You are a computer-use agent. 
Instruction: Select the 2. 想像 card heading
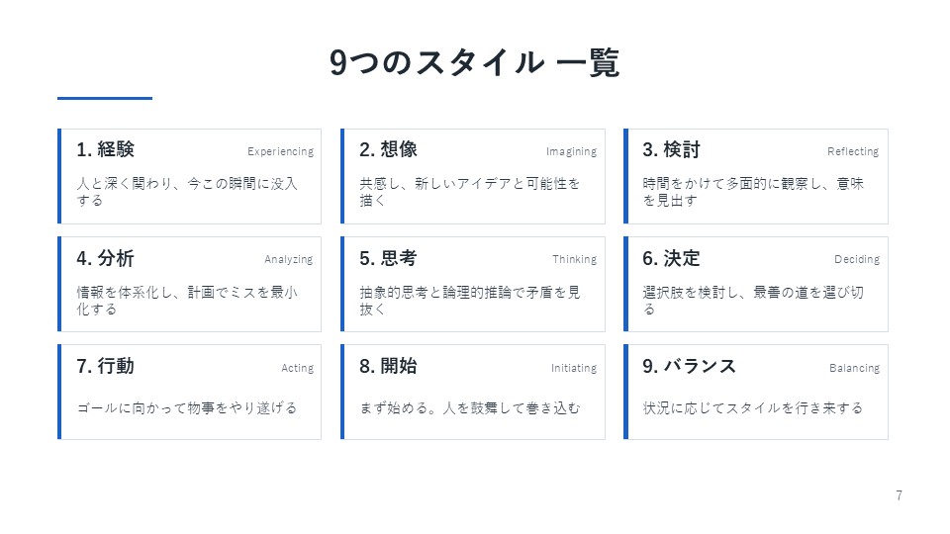[388, 149]
